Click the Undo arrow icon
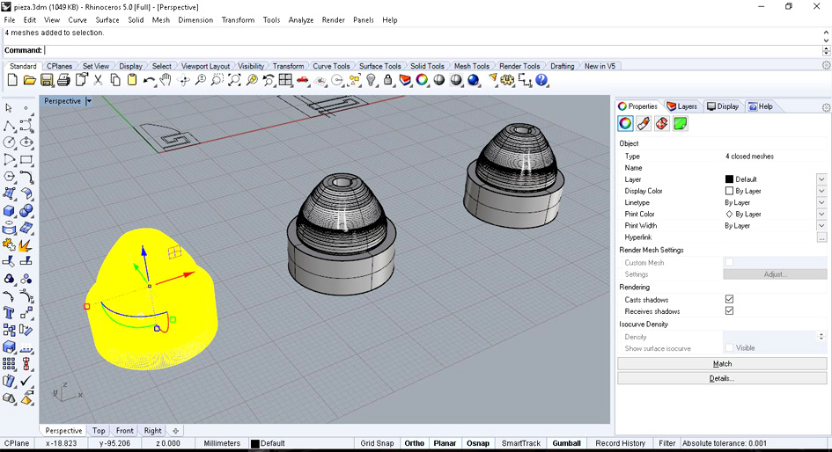 coord(149,80)
